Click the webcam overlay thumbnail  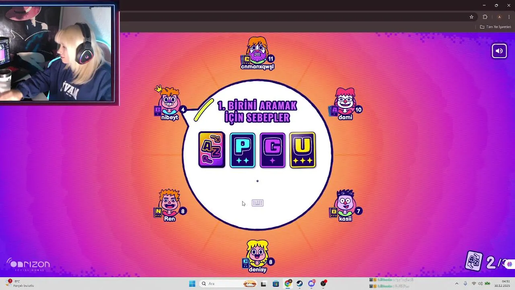pyautogui.click(x=57, y=54)
